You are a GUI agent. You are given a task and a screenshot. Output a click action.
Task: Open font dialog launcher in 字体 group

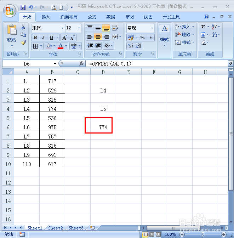[x=80, y=53]
